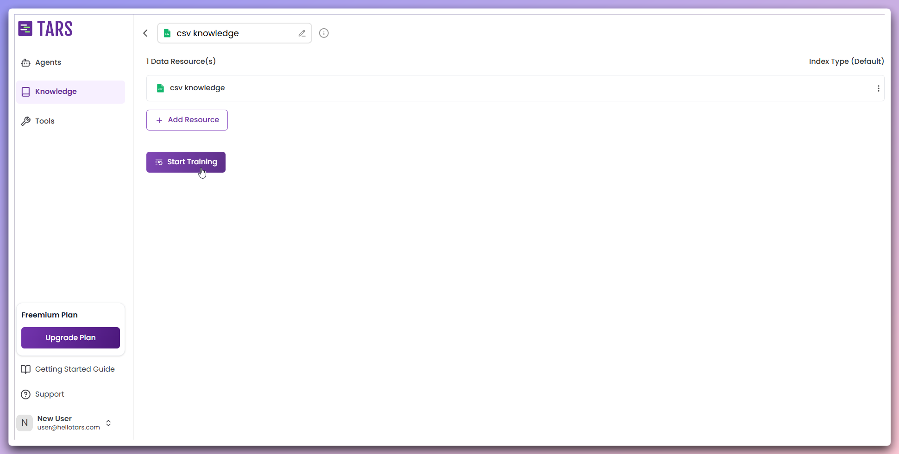Open the Getting Started Guide link
This screenshot has height=454, width=899.
[68, 369]
